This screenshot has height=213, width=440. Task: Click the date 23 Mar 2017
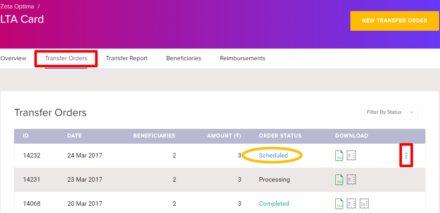tap(85, 179)
